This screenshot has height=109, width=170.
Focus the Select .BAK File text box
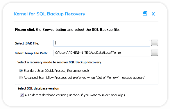pyautogui.click(x=102, y=43)
